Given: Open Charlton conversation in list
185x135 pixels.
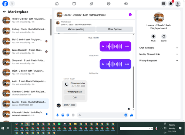Looking at the screenshot, I should click(x=25, y=93).
